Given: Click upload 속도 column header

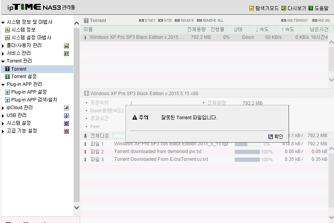Looking at the screenshot, I should tap(287, 30).
